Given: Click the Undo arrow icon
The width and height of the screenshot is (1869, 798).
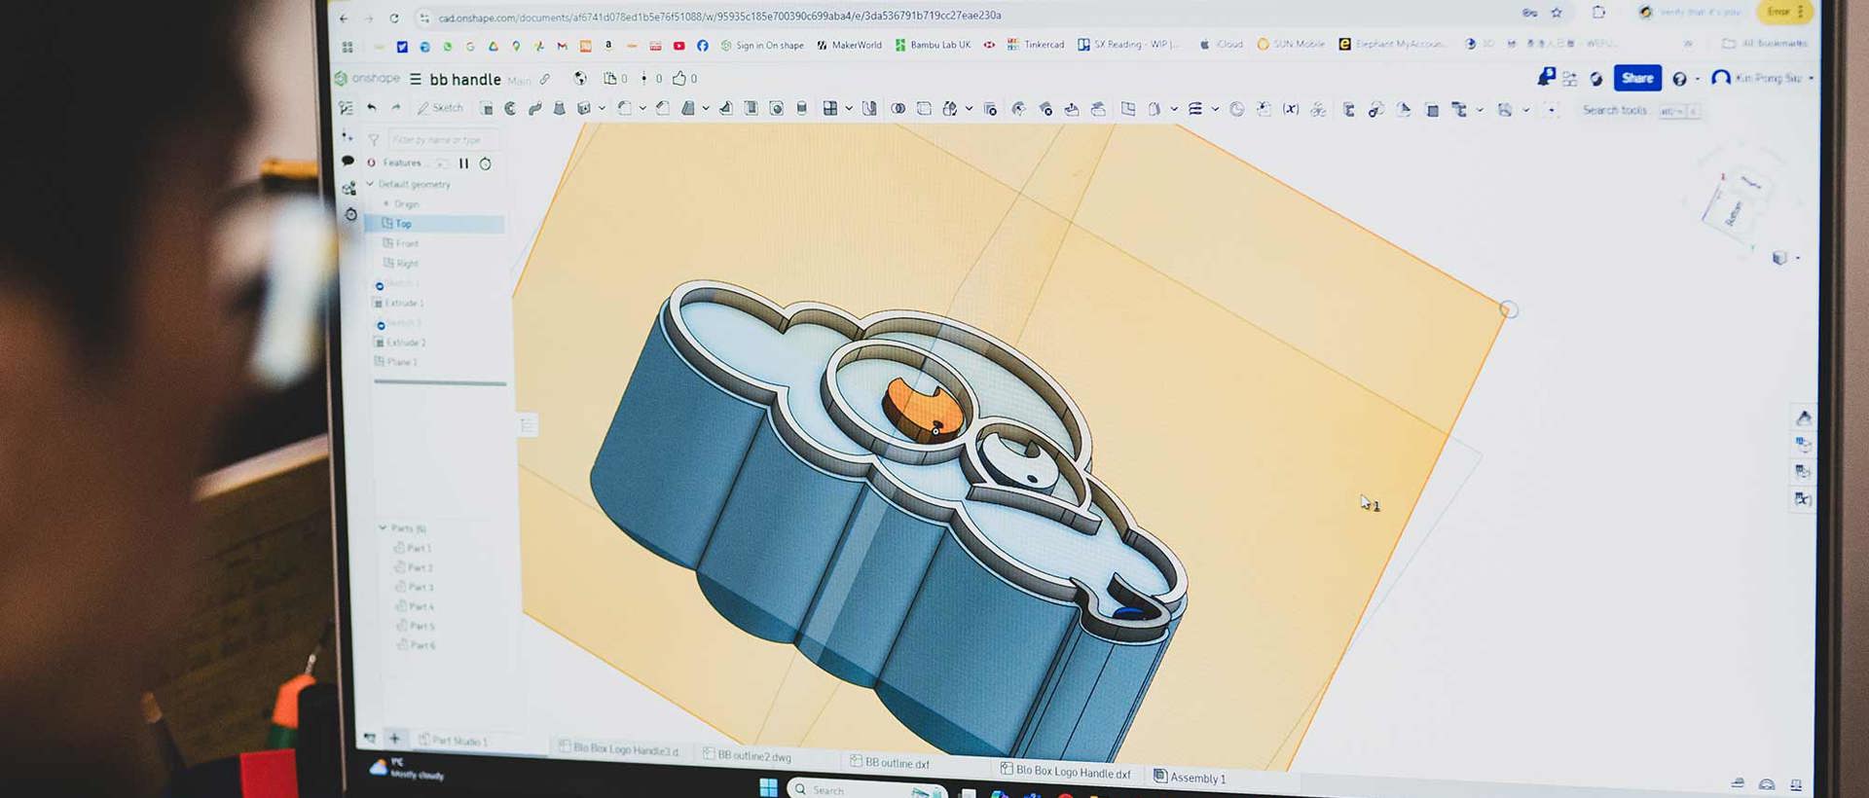Looking at the screenshot, I should 371,107.
